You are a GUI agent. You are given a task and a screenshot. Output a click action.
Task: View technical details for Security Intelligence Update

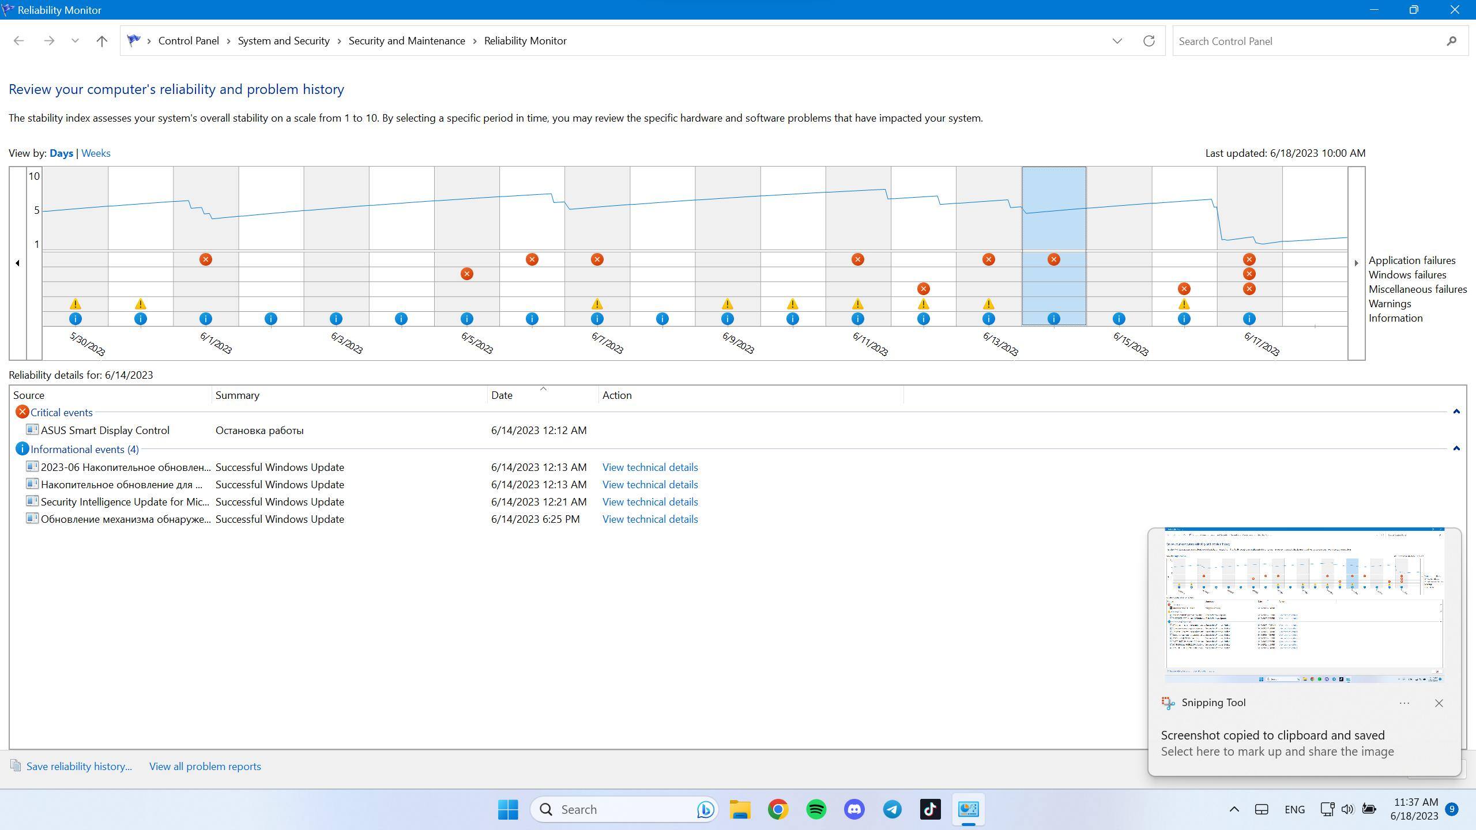tap(650, 502)
